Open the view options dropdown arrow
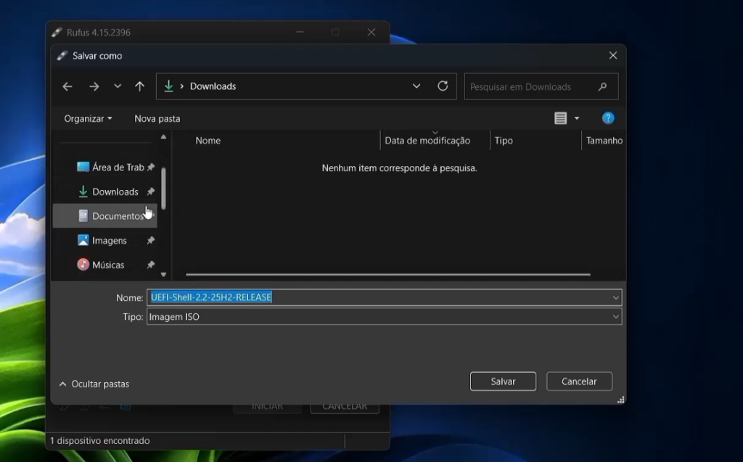The width and height of the screenshot is (743, 462). pyautogui.click(x=577, y=118)
